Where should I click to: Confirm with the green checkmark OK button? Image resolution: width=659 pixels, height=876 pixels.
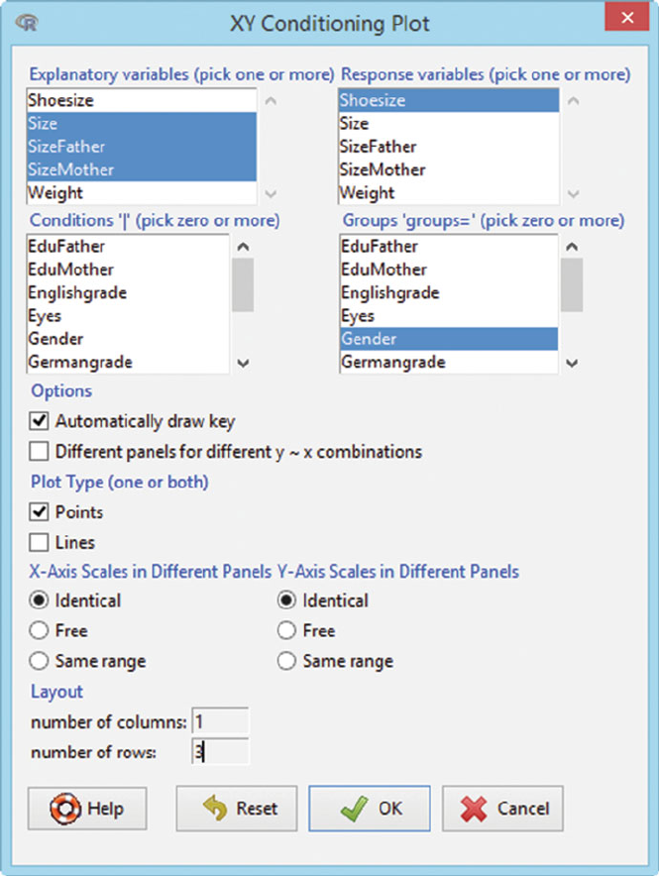click(x=369, y=808)
